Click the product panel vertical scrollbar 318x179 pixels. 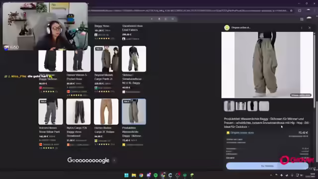(315, 97)
